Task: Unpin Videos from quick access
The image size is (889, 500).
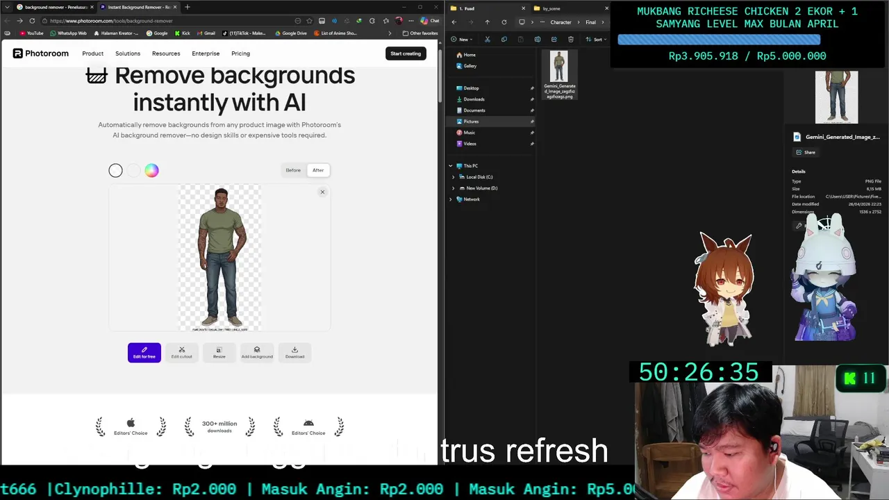Action: tap(532, 144)
